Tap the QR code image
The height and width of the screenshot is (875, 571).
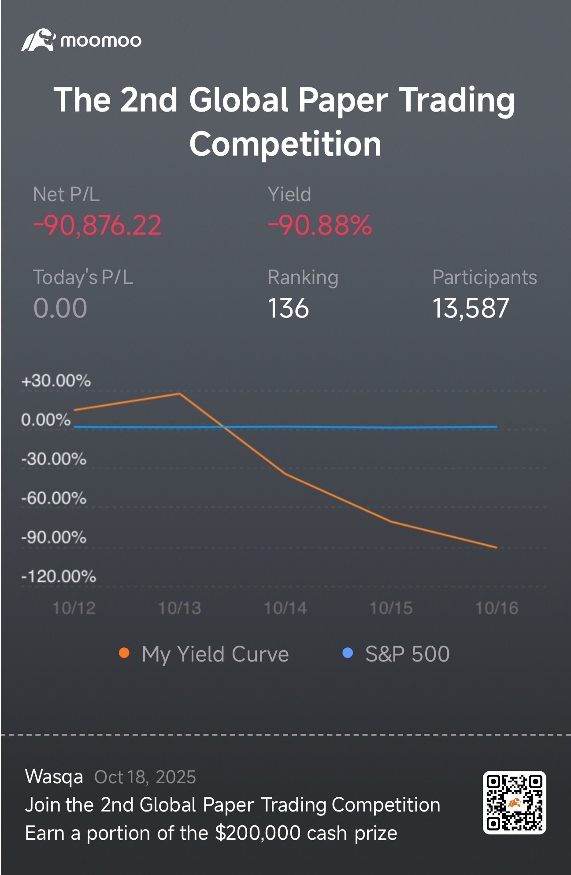514,803
